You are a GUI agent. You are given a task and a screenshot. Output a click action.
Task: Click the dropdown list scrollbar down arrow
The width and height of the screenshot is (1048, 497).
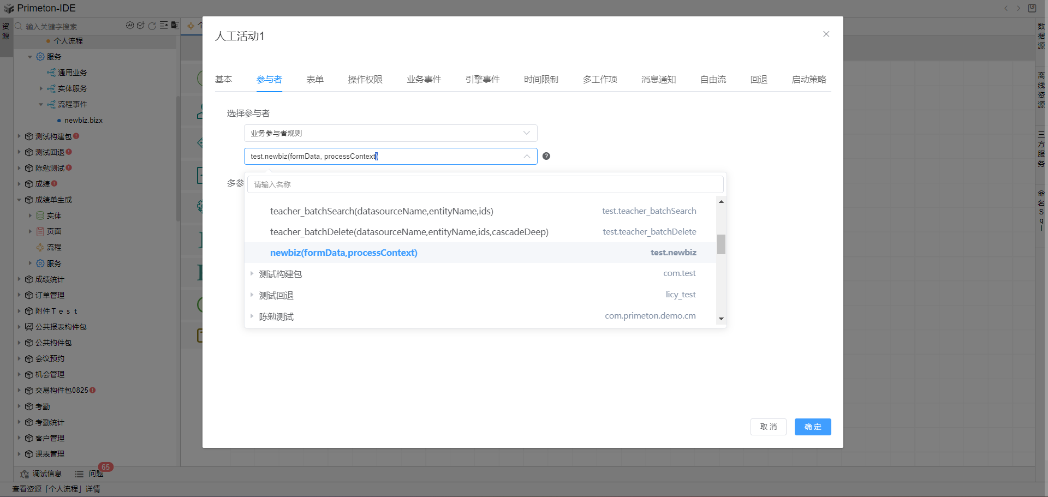click(x=721, y=319)
